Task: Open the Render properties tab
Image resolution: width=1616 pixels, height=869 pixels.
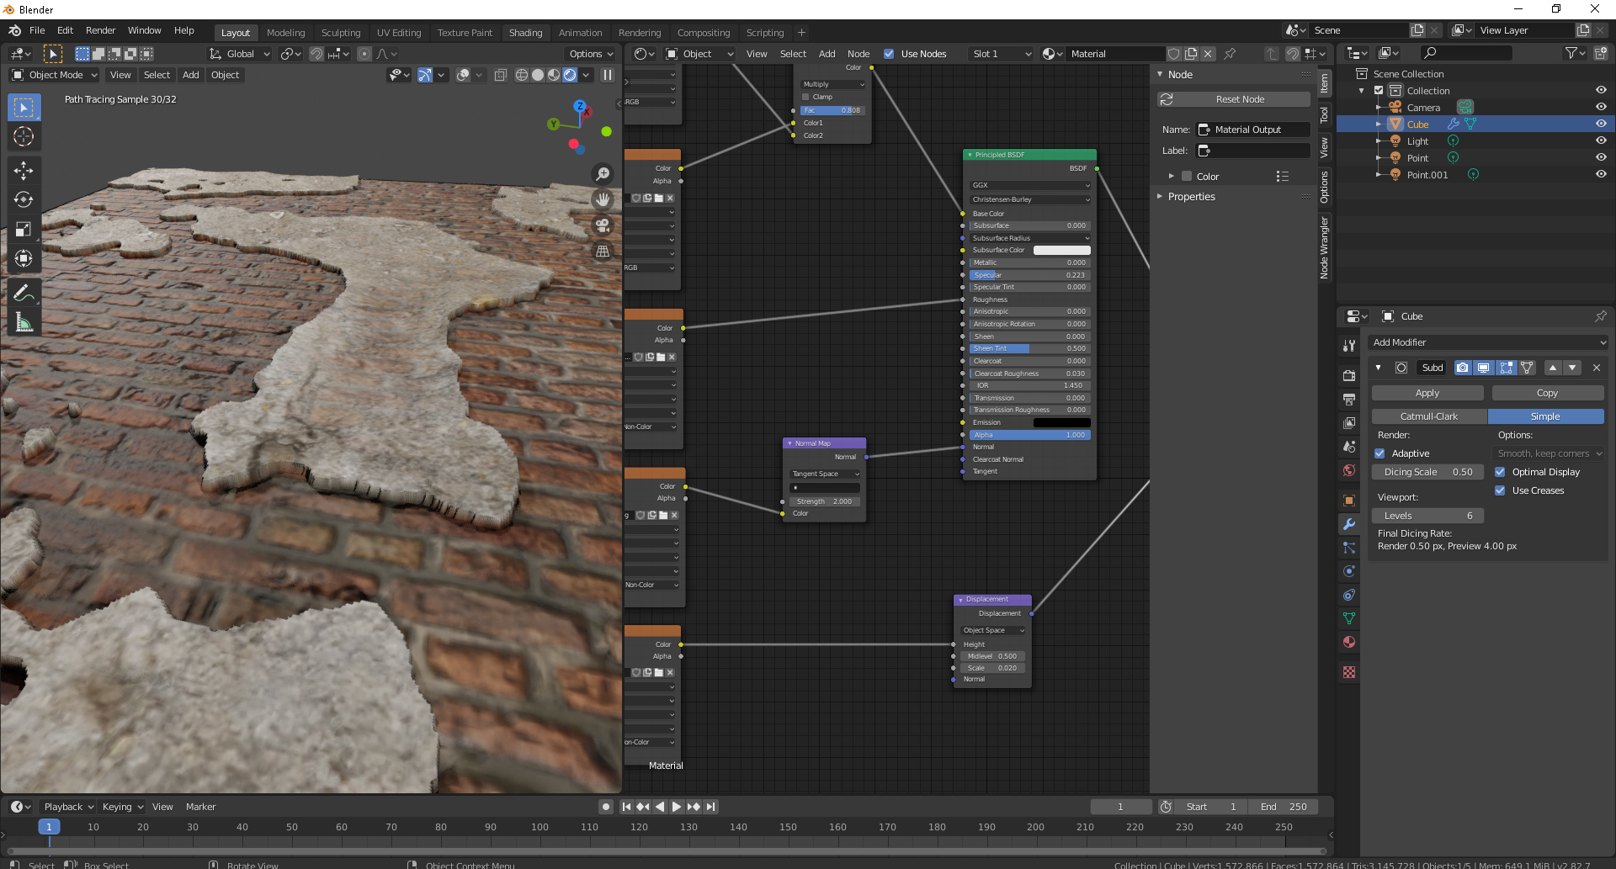Action: pyautogui.click(x=1349, y=374)
